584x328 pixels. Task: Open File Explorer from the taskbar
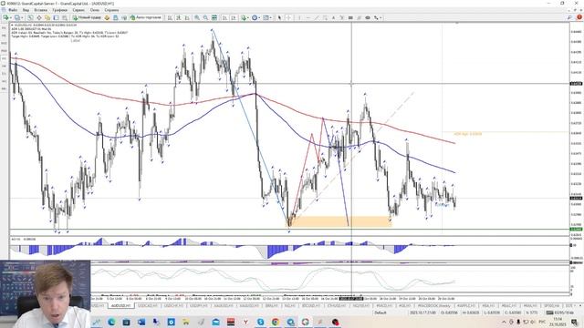click(x=185, y=322)
